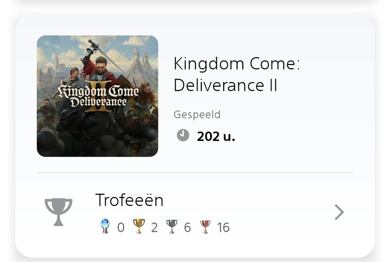Tap the bronze trophy icon

pyautogui.click(x=205, y=226)
